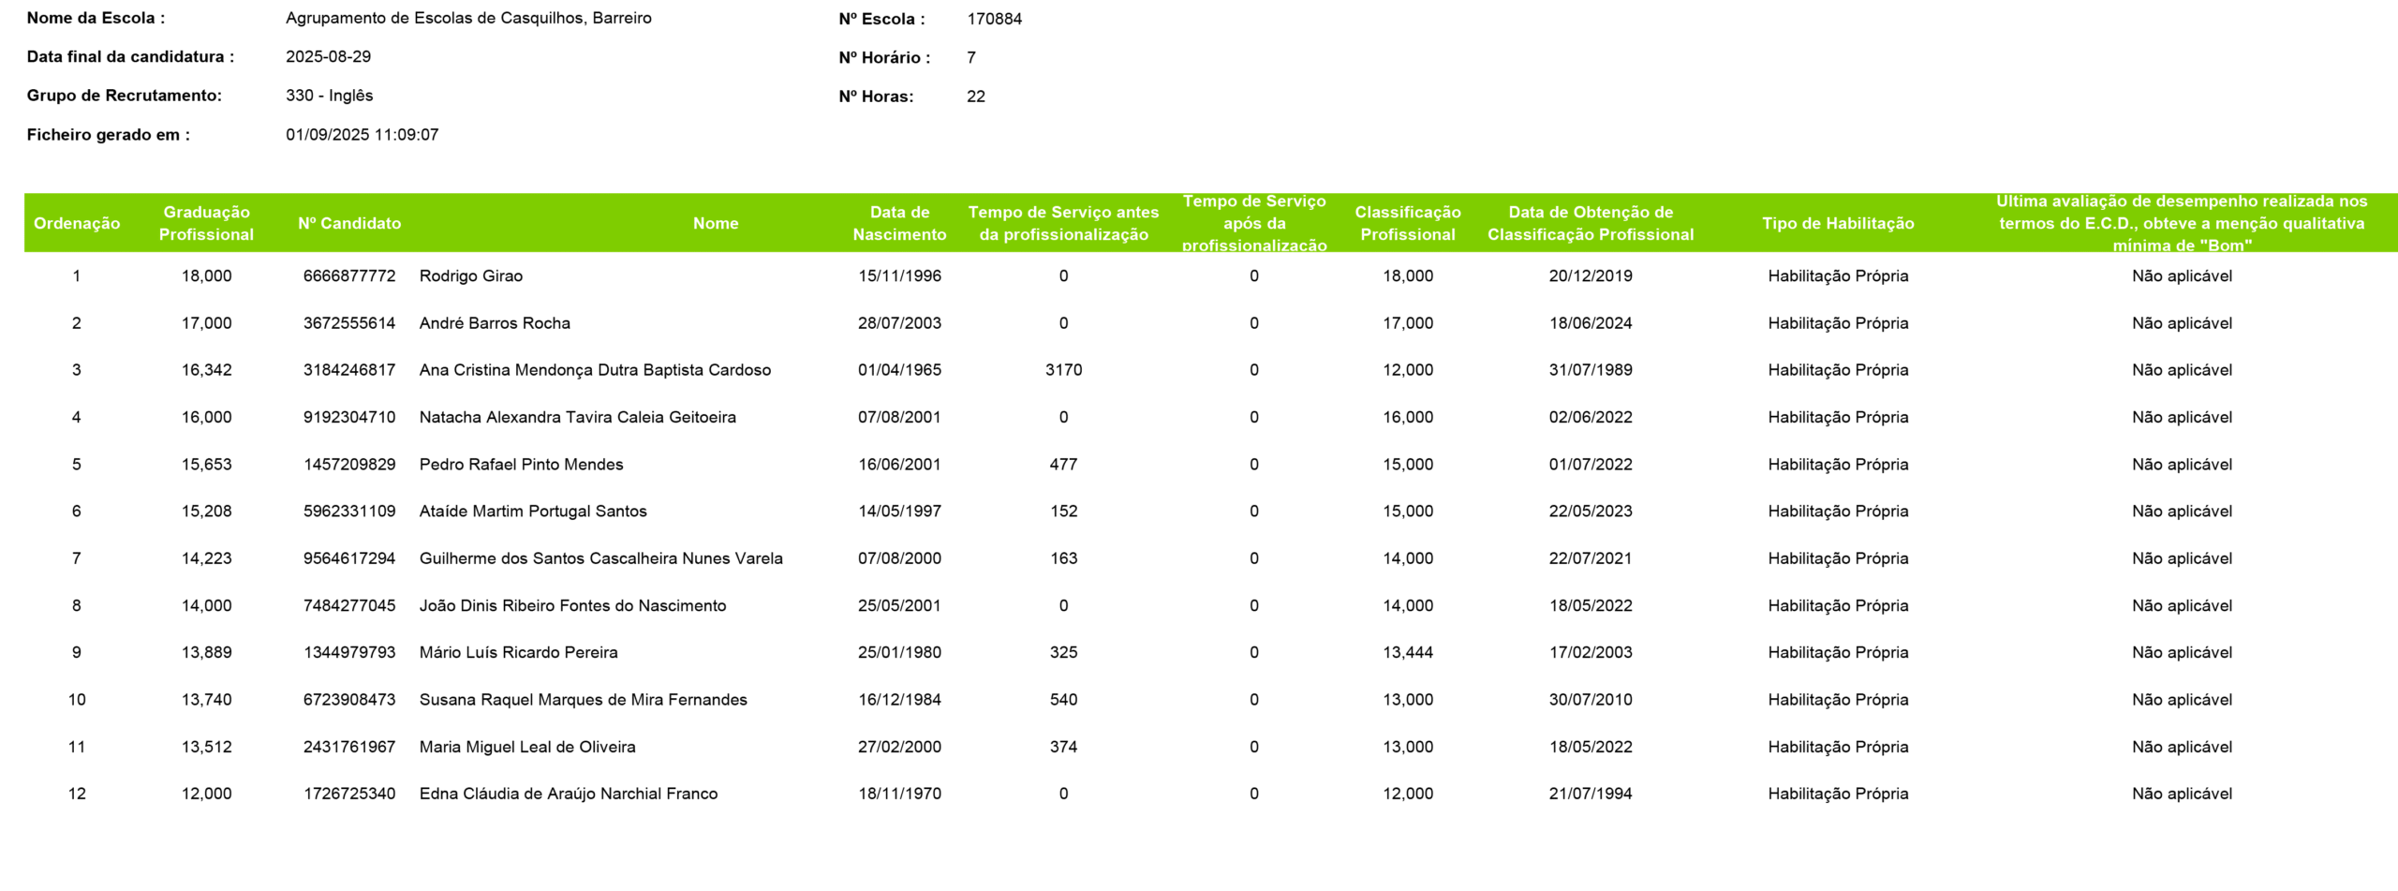Click the Classificação Profissional column header
Image resolution: width=2398 pixels, height=891 pixels.
click(1407, 223)
